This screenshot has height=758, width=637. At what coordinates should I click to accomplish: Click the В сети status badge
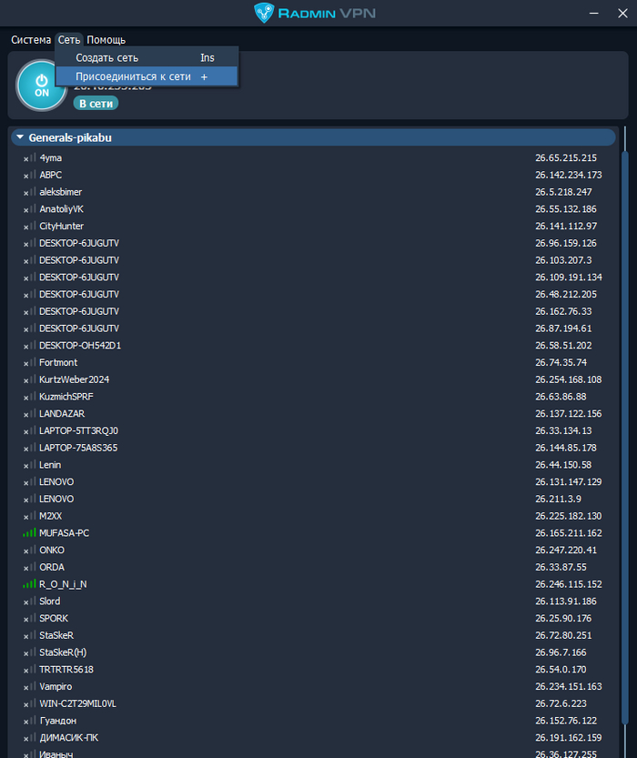(x=96, y=103)
